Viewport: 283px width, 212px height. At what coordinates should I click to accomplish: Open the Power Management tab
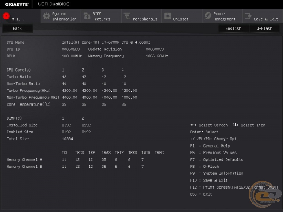coord(222,16)
